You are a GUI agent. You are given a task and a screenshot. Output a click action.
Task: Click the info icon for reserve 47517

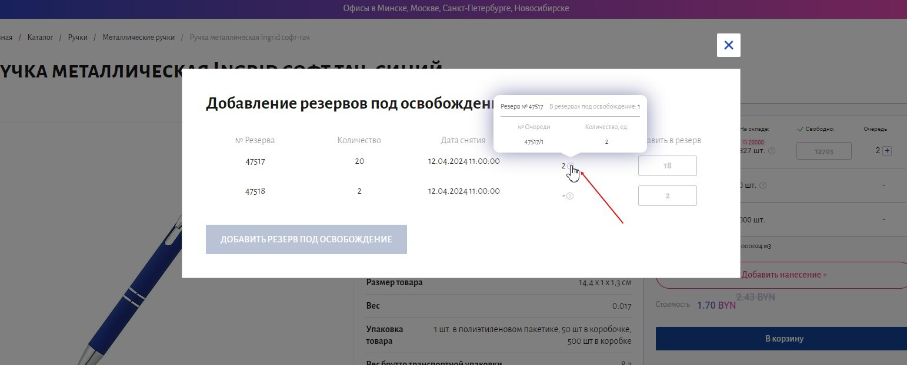(570, 166)
